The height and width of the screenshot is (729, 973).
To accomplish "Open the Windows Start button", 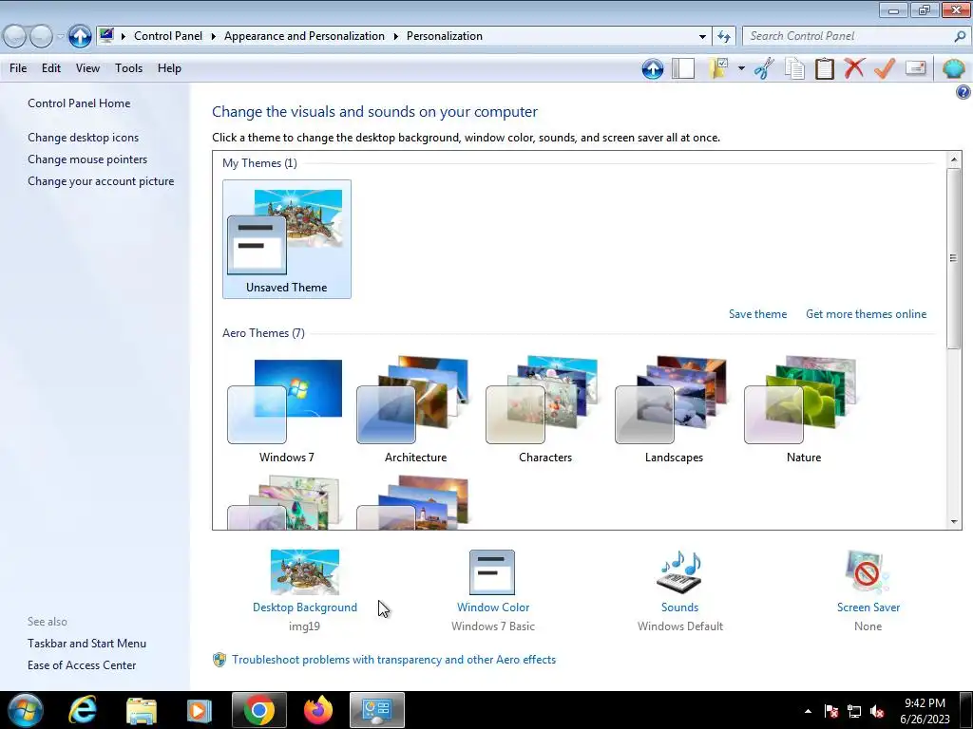I will pyautogui.click(x=25, y=710).
